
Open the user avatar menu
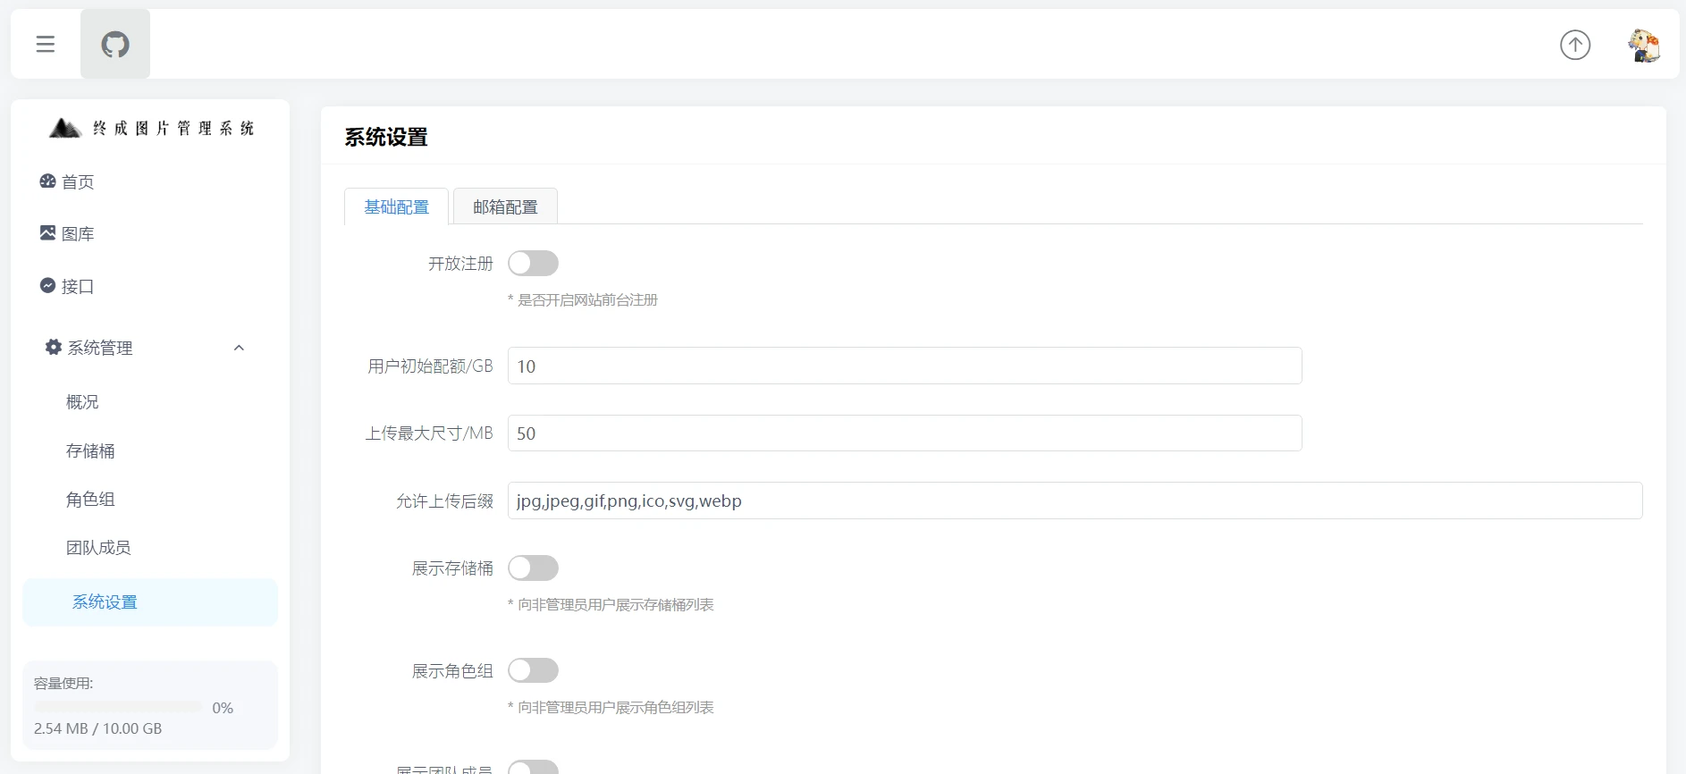(x=1643, y=45)
